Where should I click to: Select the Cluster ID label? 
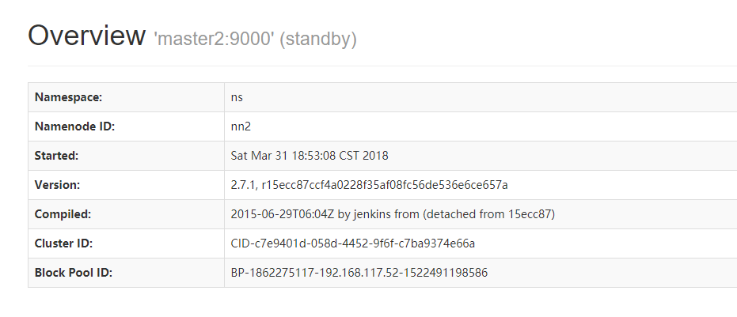66,243
